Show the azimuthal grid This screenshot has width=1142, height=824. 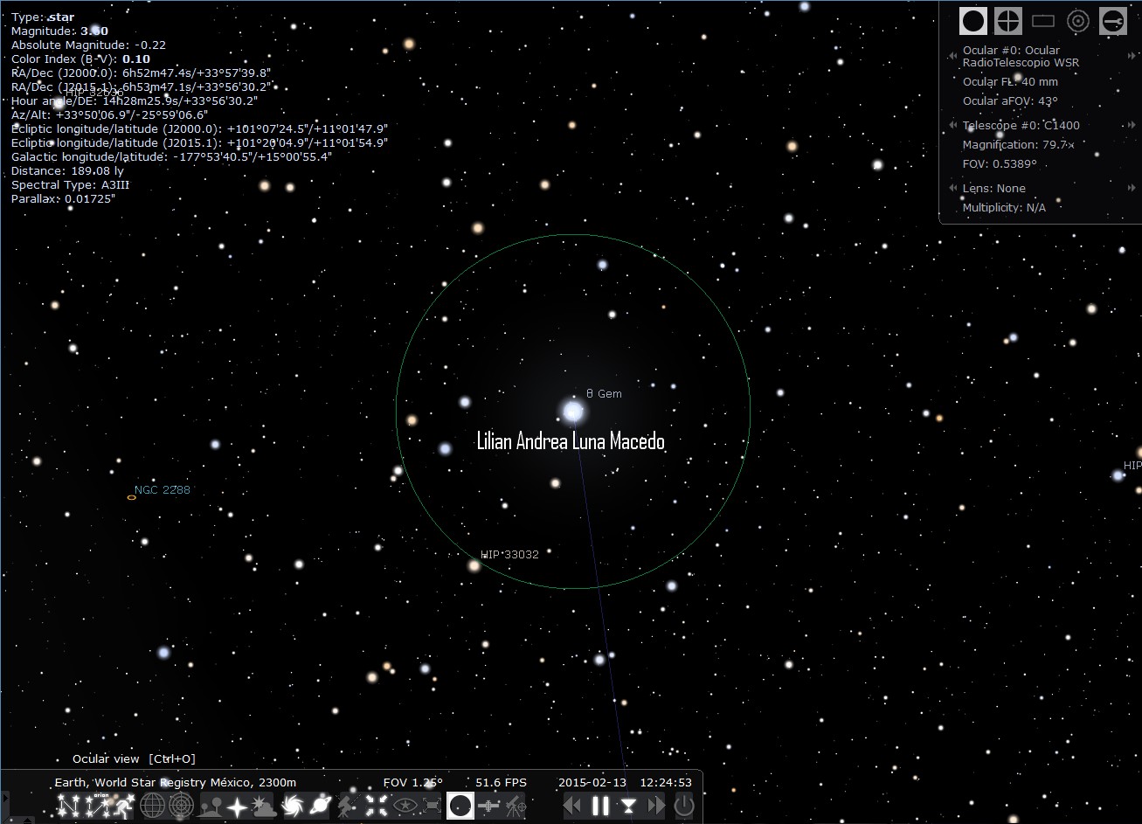(181, 806)
